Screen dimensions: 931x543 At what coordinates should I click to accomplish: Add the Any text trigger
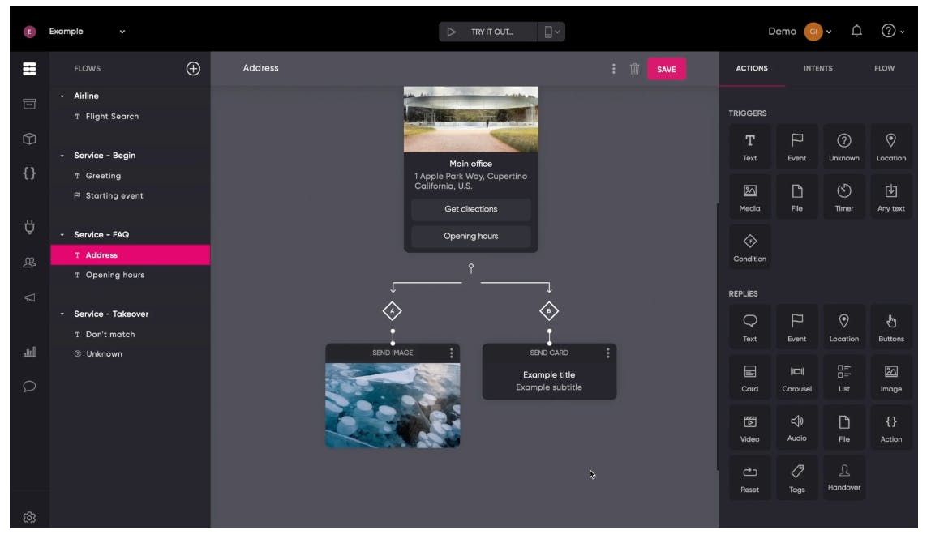pyautogui.click(x=890, y=197)
